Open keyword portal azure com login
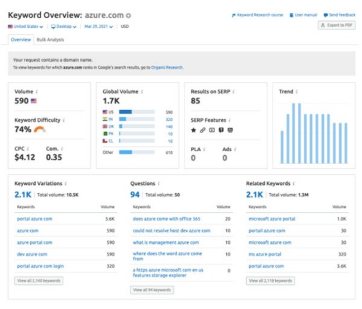 click(40, 266)
